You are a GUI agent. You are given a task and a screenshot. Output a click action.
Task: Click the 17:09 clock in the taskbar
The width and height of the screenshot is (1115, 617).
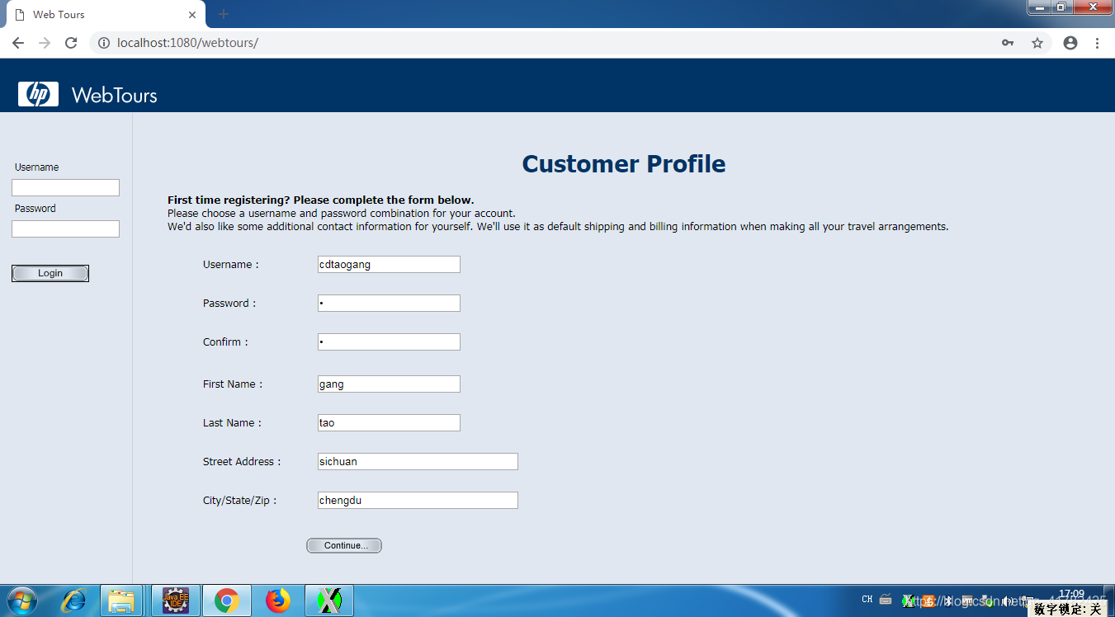coord(1071,594)
